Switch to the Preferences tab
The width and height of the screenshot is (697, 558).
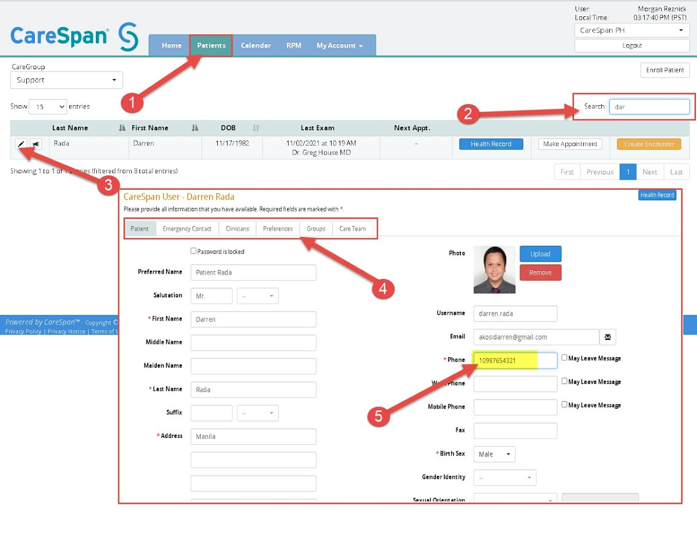pos(278,229)
